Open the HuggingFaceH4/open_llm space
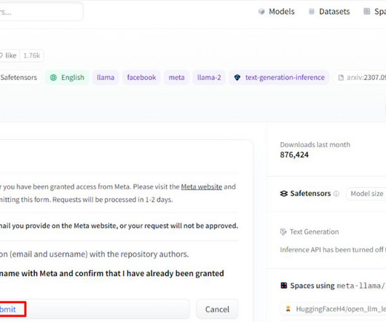 (x=334, y=309)
